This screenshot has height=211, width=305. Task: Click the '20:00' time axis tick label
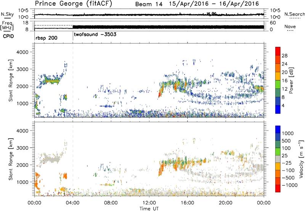[225, 203]
